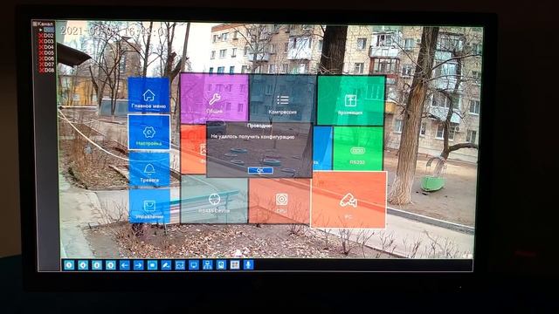This screenshot has height=314, width=559.
Task: Open the green Архивация tile
Action: 351,100
